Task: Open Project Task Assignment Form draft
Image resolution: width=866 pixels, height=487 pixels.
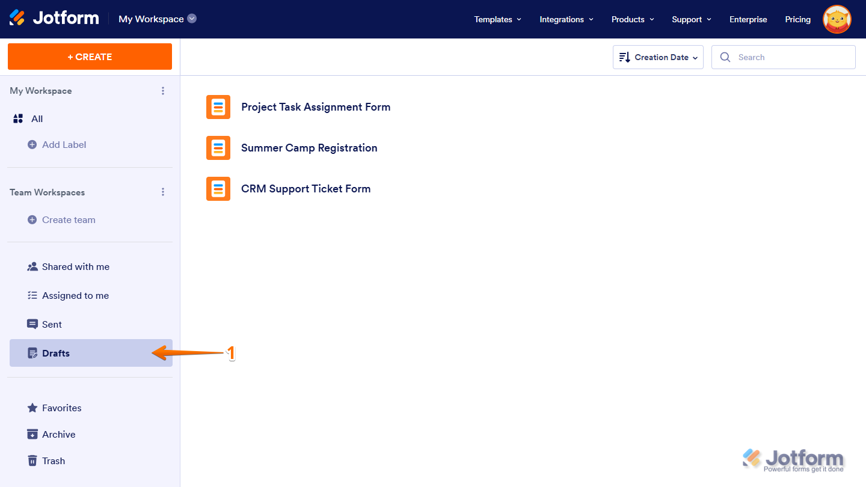Action: (x=316, y=107)
